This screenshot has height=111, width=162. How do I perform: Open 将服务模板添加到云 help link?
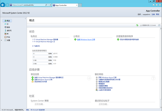click(105, 88)
